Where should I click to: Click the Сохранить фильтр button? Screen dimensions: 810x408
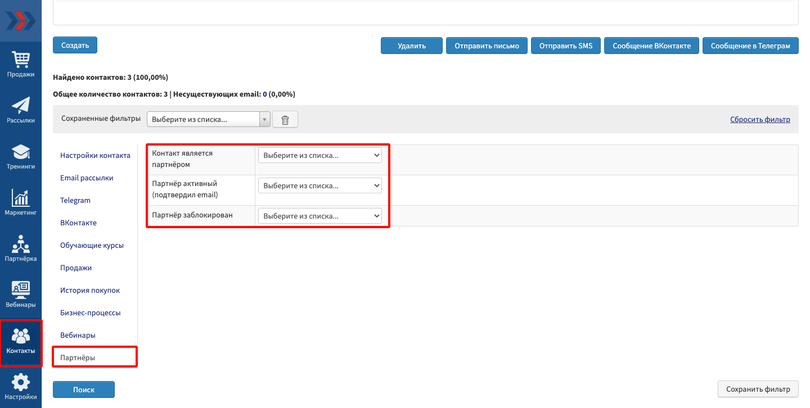(x=758, y=389)
